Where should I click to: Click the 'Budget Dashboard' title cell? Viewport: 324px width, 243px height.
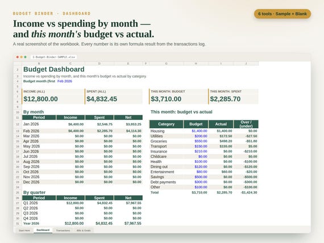coord(54,69)
